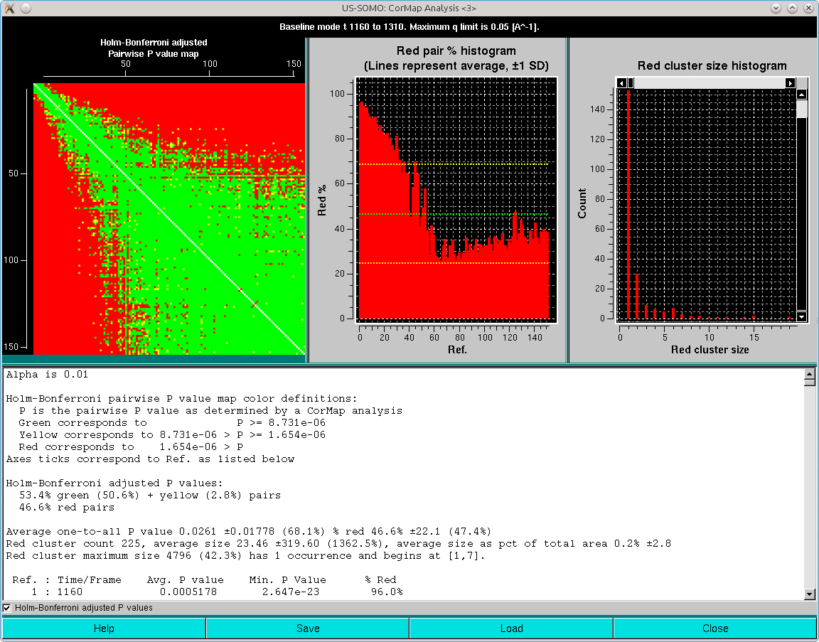Click the down arrow on the cluster histogram vertical scrollbar
Image resolution: width=819 pixels, height=642 pixels.
802,316
